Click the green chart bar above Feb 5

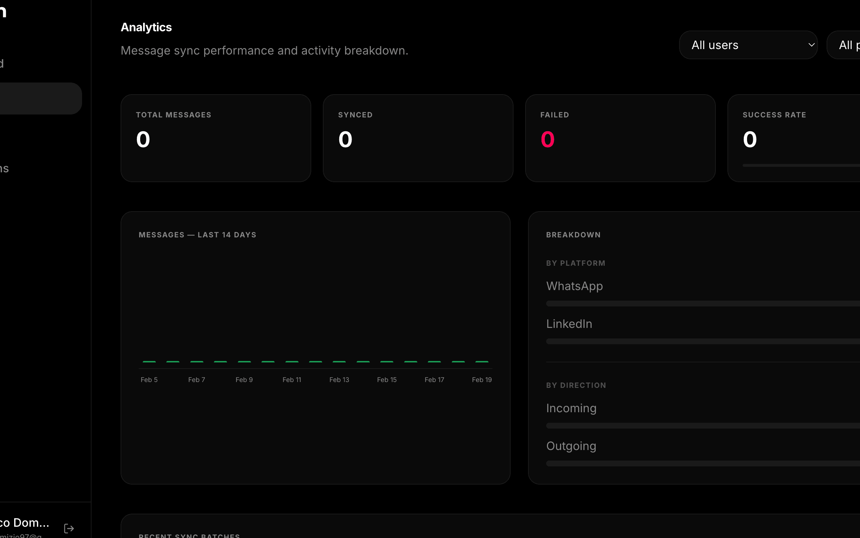click(x=149, y=362)
